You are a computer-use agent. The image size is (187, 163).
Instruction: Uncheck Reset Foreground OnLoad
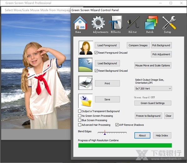96,53
